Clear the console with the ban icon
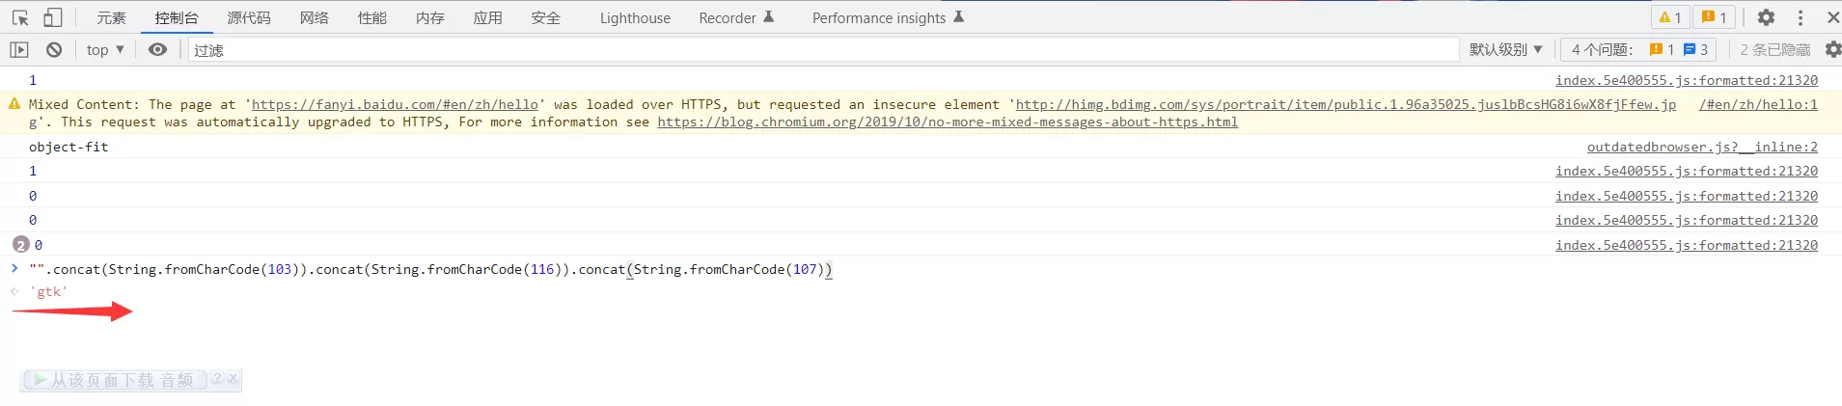The image size is (1842, 406). [54, 50]
